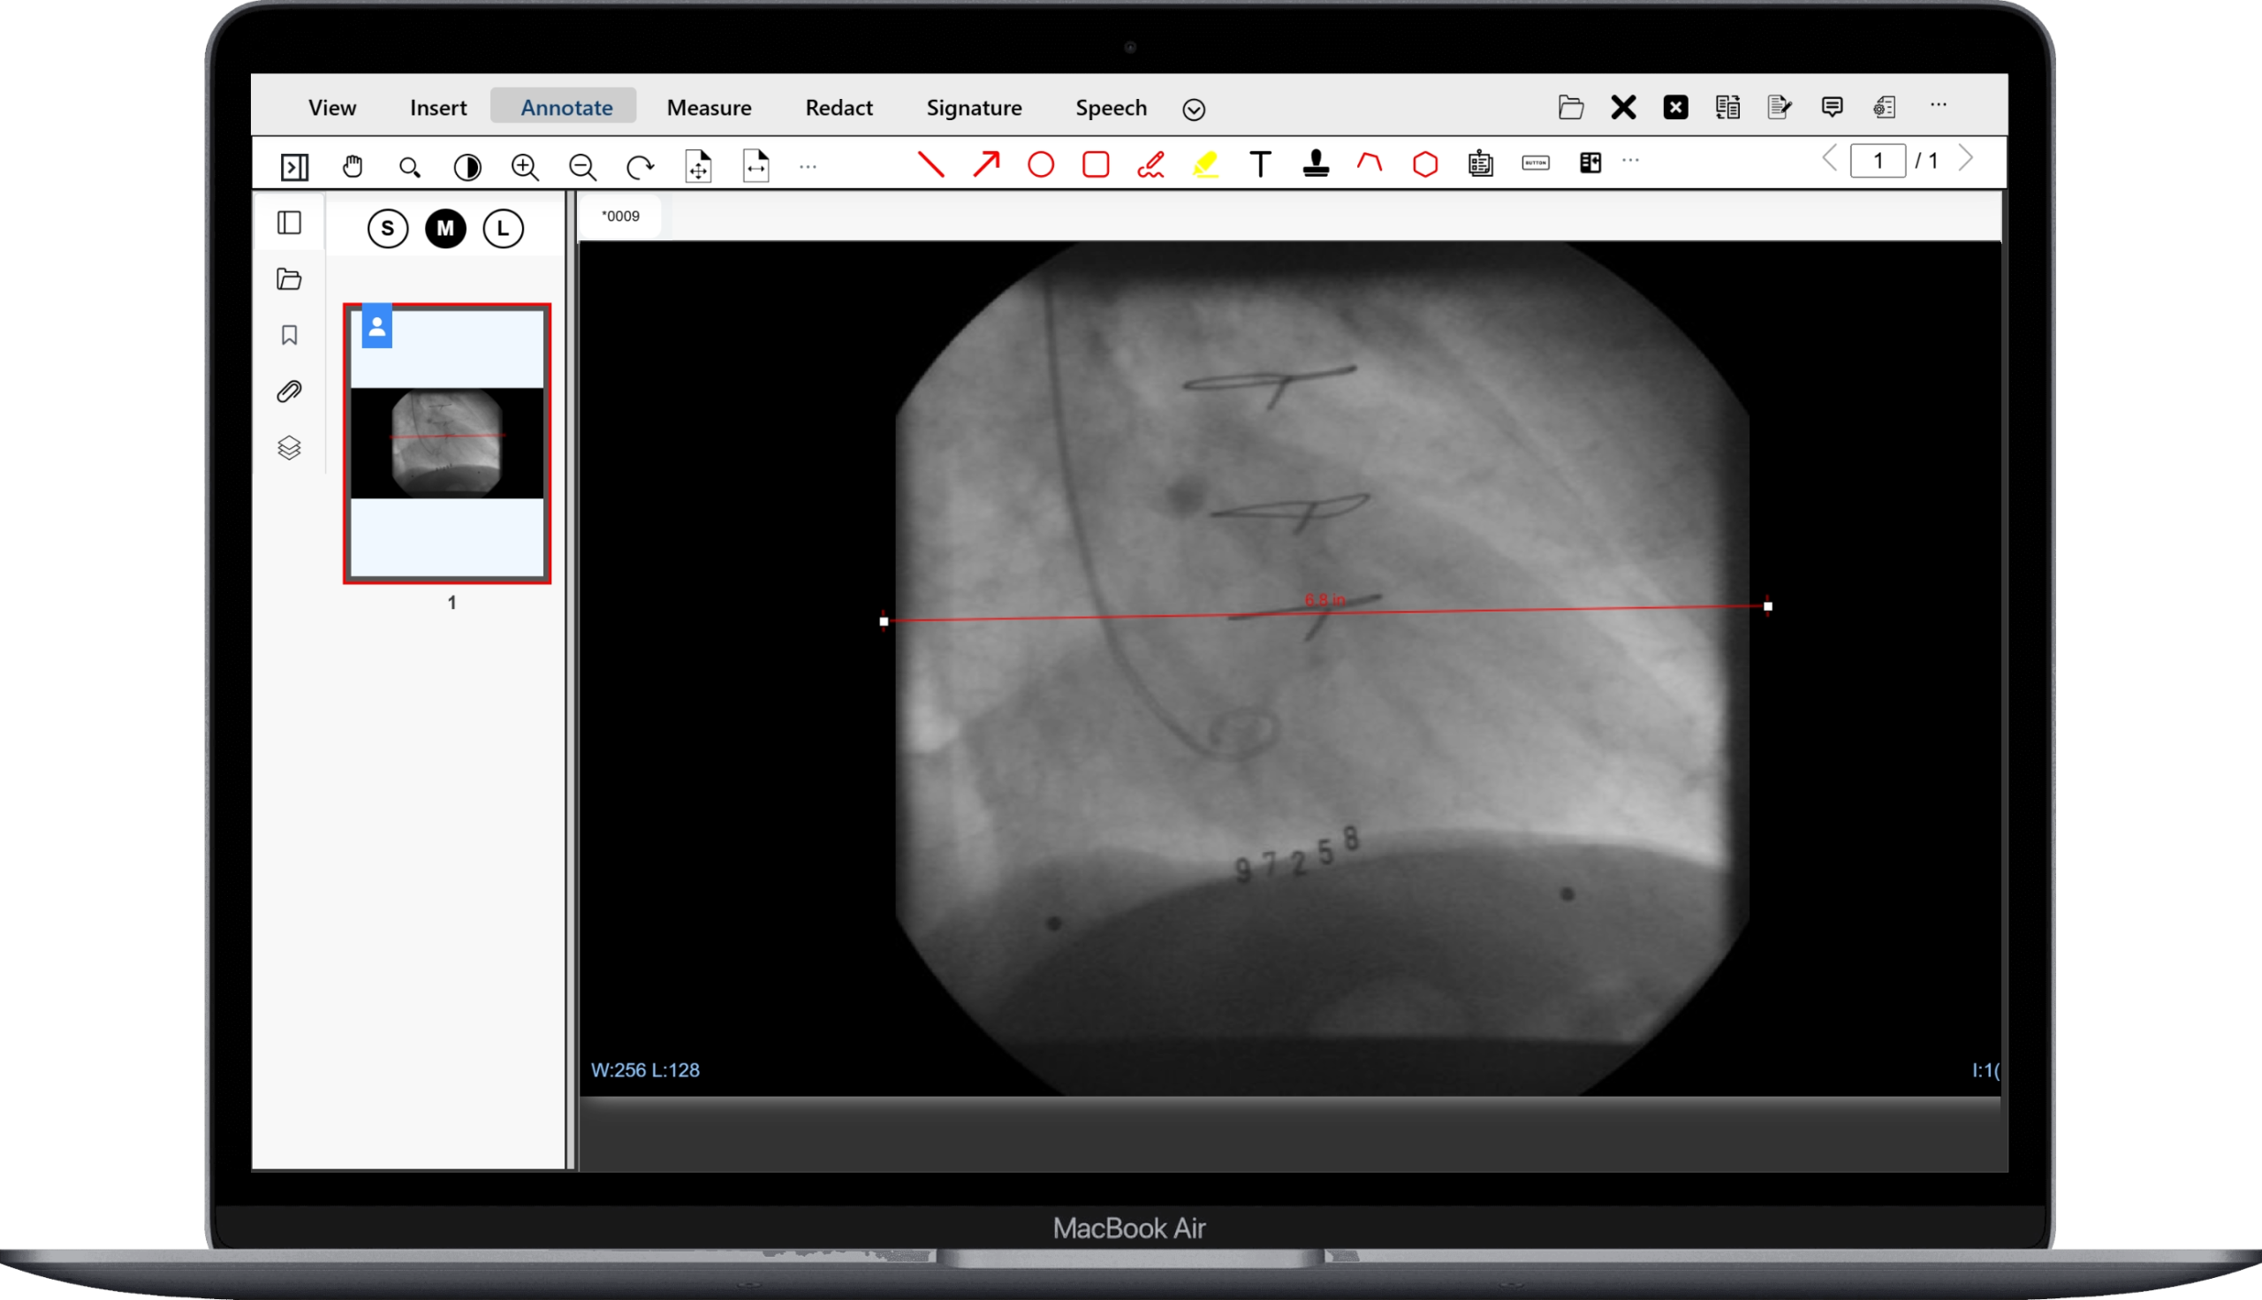Screen dimensions: 2262x1300
Task: Open the Signature tab
Action: click(974, 107)
